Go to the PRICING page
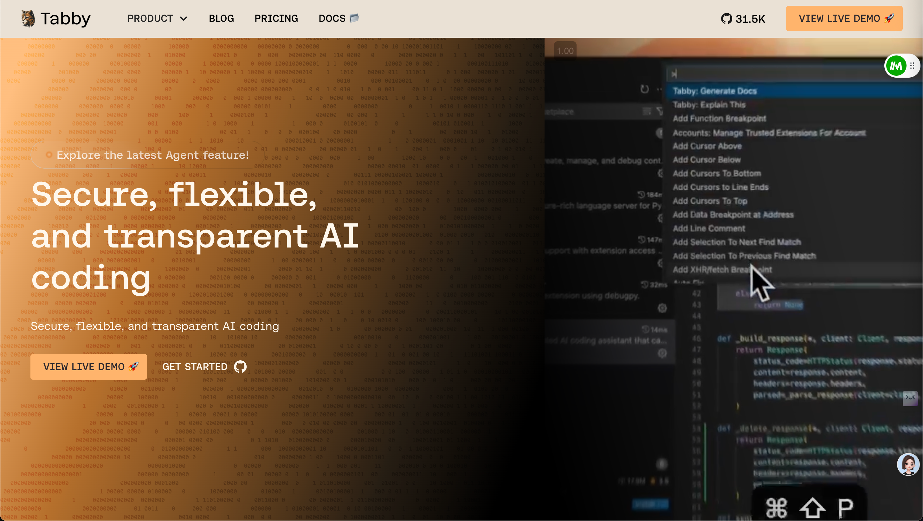The width and height of the screenshot is (923, 521). (276, 18)
